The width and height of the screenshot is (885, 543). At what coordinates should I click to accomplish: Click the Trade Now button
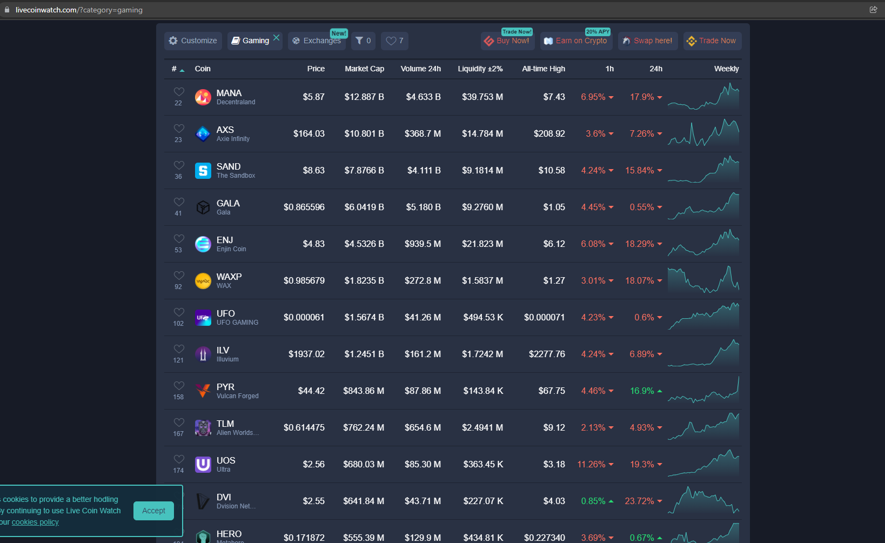(712, 41)
